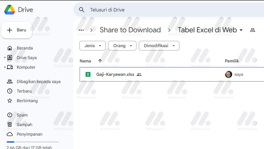Open Dibagikan kepada saya section
Image resolution: width=264 pixels, height=149 pixels.
pyautogui.click(x=39, y=82)
